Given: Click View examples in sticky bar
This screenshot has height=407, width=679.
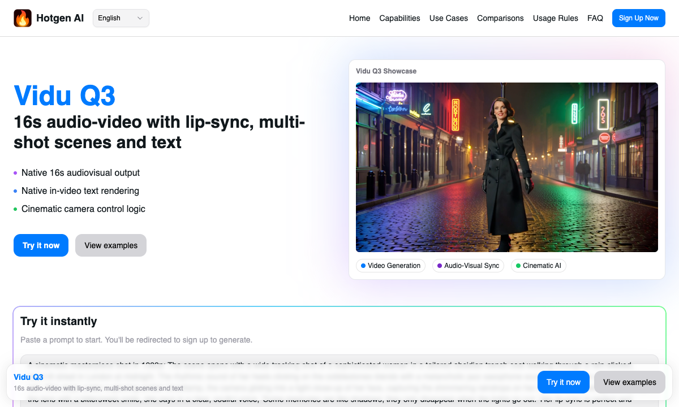Looking at the screenshot, I should pyautogui.click(x=629, y=382).
